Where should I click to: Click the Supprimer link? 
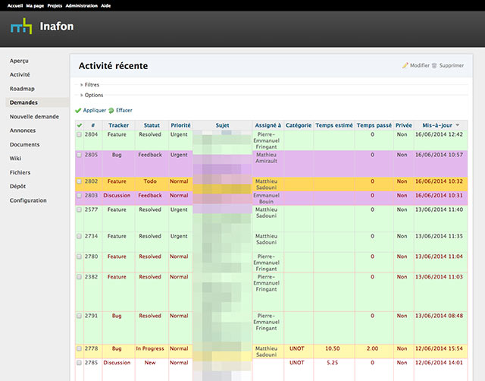tap(452, 65)
